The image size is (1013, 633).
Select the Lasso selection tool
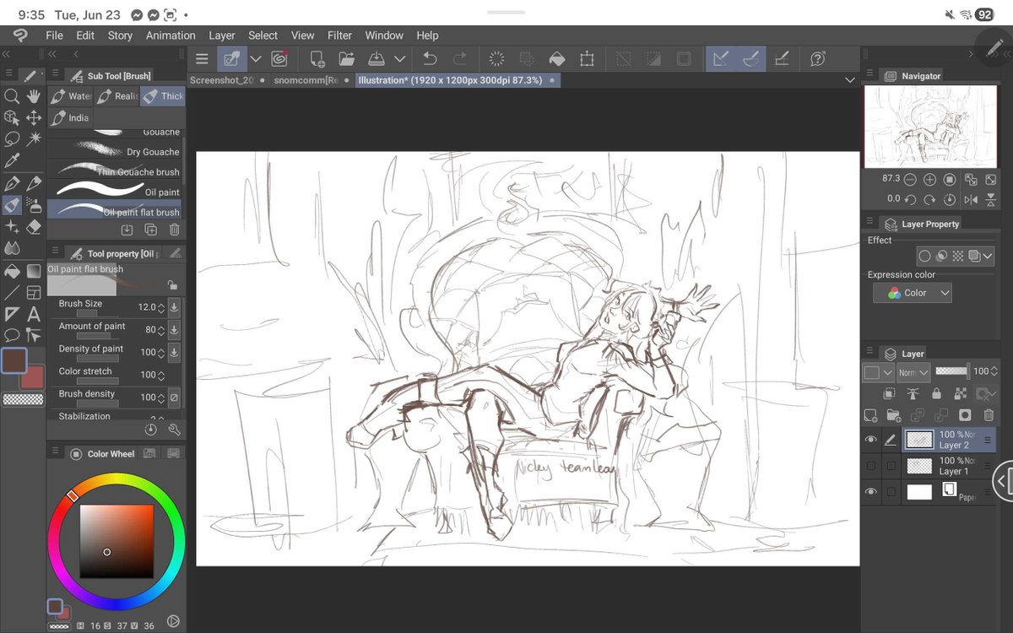point(12,139)
